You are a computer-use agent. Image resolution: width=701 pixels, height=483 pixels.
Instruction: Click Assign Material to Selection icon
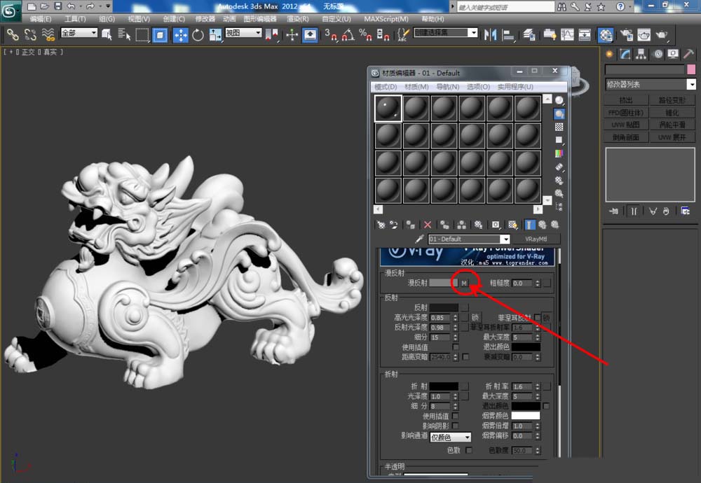[410, 225]
